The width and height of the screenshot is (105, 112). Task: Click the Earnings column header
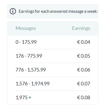81,28
